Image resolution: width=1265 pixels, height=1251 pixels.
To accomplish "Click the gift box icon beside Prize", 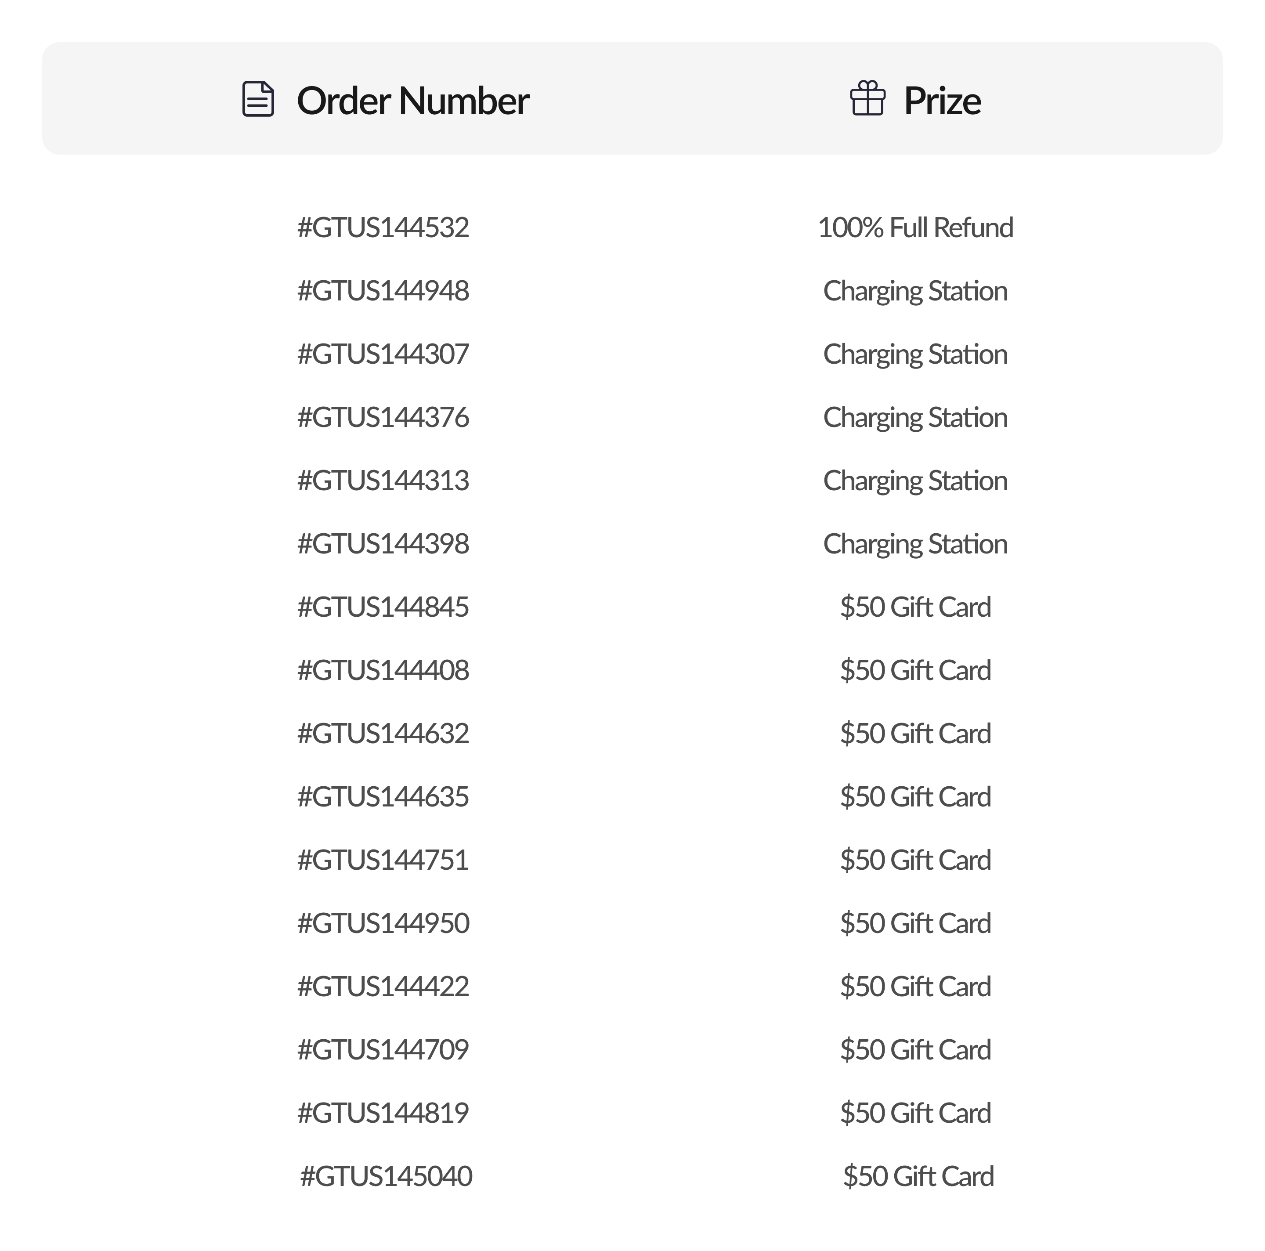I will (x=867, y=100).
